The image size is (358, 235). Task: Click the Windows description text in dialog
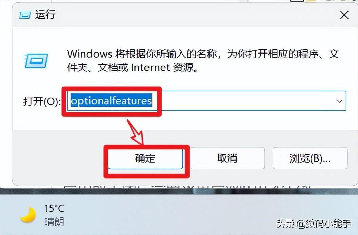click(203, 61)
